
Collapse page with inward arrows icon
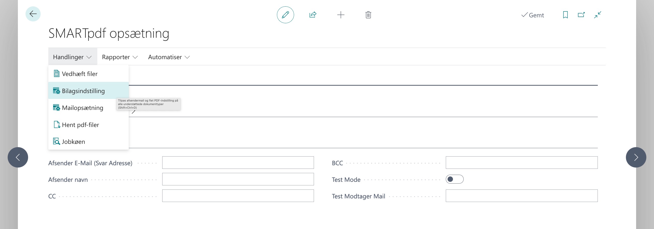pyautogui.click(x=598, y=15)
